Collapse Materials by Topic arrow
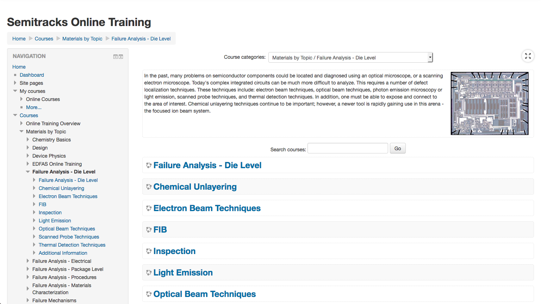Viewport: 541px width, 304px height. pyautogui.click(x=21, y=132)
